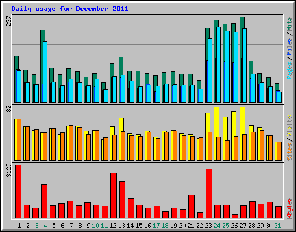
Task: Click the 82 axis maximum label
Action: (9, 109)
